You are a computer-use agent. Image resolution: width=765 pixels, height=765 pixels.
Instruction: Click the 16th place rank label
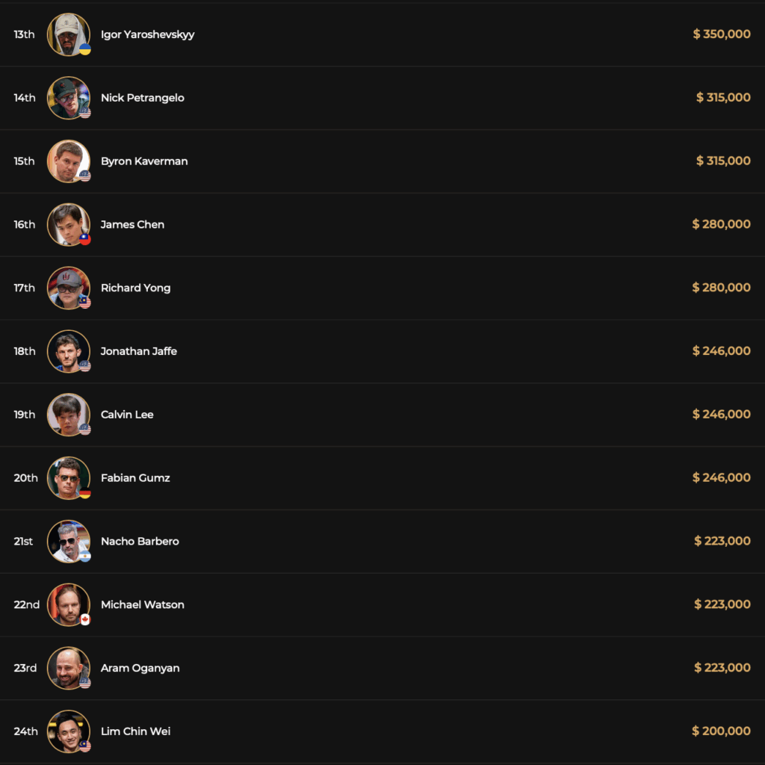(24, 224)
